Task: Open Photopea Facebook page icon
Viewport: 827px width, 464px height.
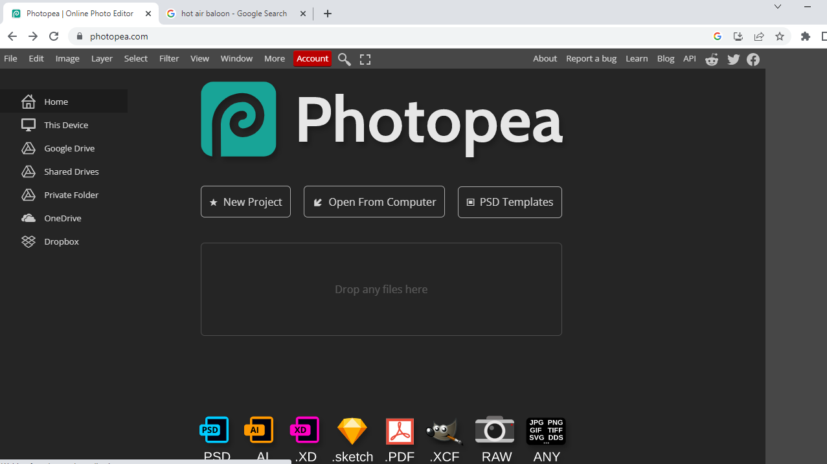Action: (x=753, y=60)
